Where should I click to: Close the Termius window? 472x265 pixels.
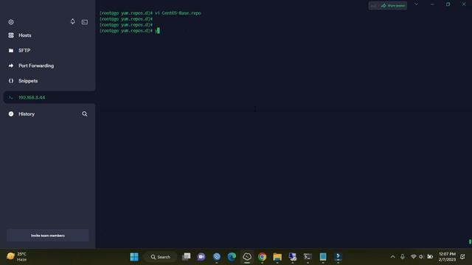464,4
